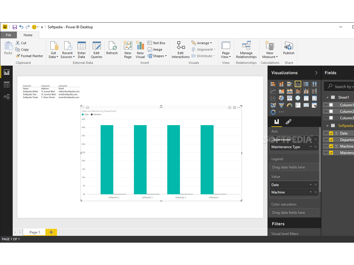The width and height of the screenshot is (354, 265).
Task: Switch to Data view in left sidebar
Action: click(6, 85)
